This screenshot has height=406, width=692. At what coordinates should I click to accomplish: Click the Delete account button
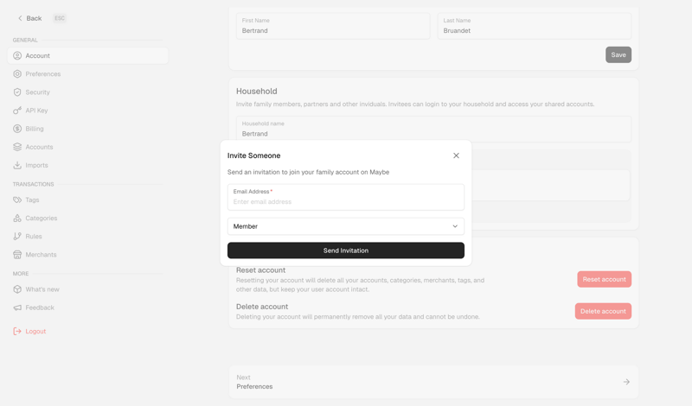pyautogui.click(x=603, y=311)
